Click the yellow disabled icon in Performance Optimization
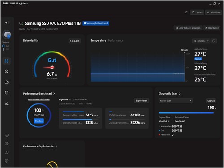This screenshot has width=224, height=168. pyautogui.click(x=52, y=164)
